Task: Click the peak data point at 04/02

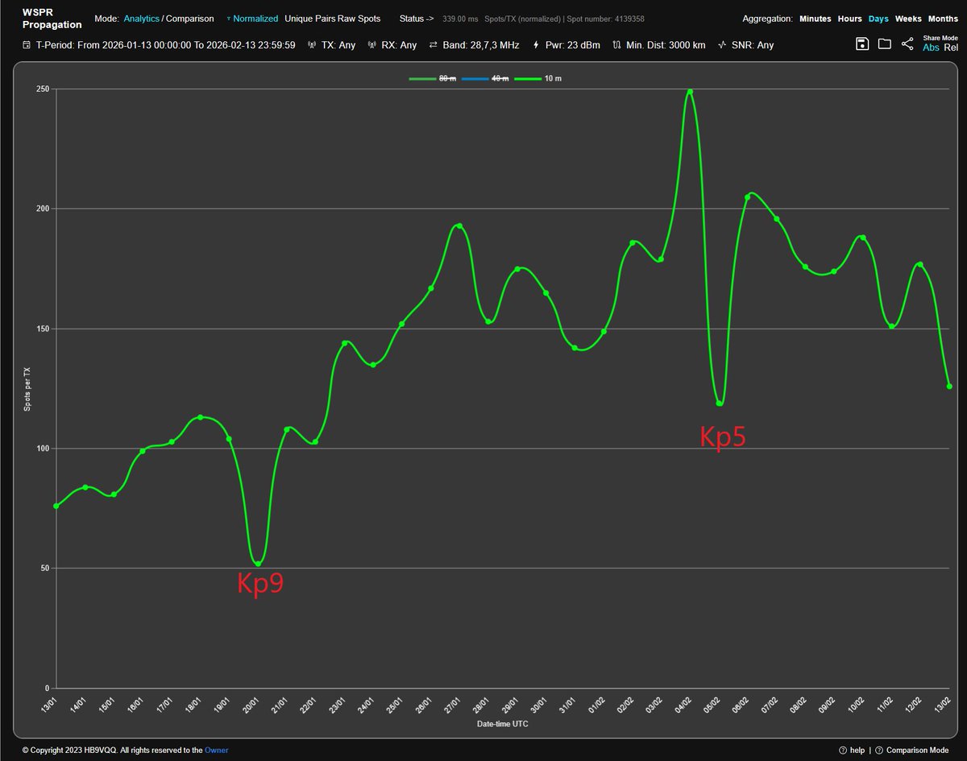Action: pyautogui.click(x=690, y=92)
